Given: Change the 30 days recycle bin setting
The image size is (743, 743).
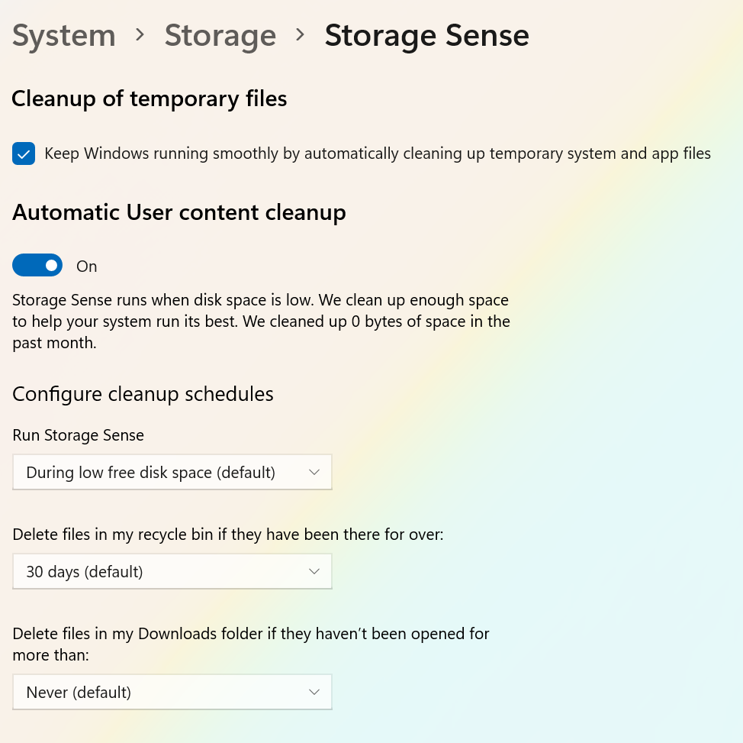Looking at the screenshot, I should [172, 571].
